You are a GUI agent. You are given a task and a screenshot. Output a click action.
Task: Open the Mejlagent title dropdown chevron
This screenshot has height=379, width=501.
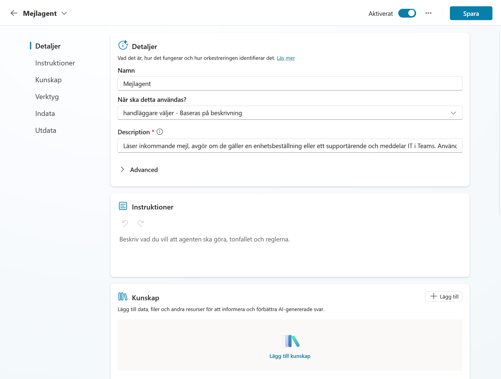[64, 13]
